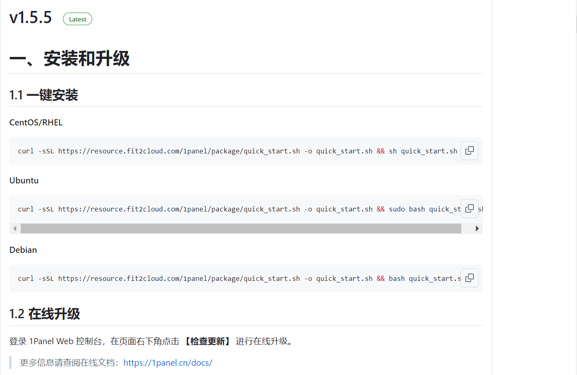Click the Latest release badge
This screenshot has width=577, height=375.
78,19
